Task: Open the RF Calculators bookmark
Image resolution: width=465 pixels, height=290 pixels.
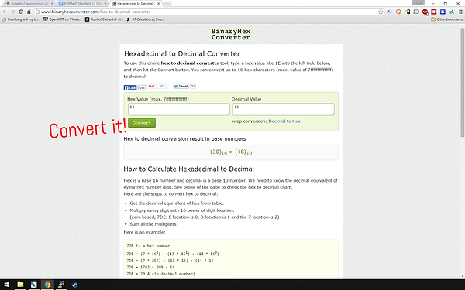Action: pos(145,19)
